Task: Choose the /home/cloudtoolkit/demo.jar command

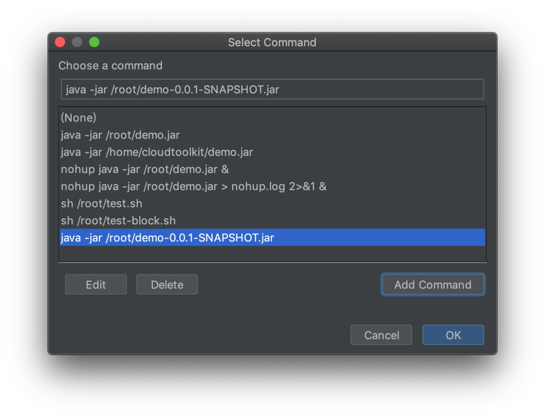Action: point(157,152)
